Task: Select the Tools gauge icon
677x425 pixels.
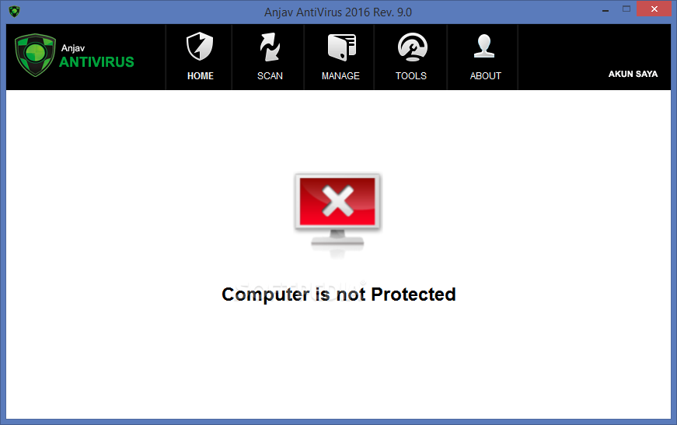Action: (x=412, y=47)
